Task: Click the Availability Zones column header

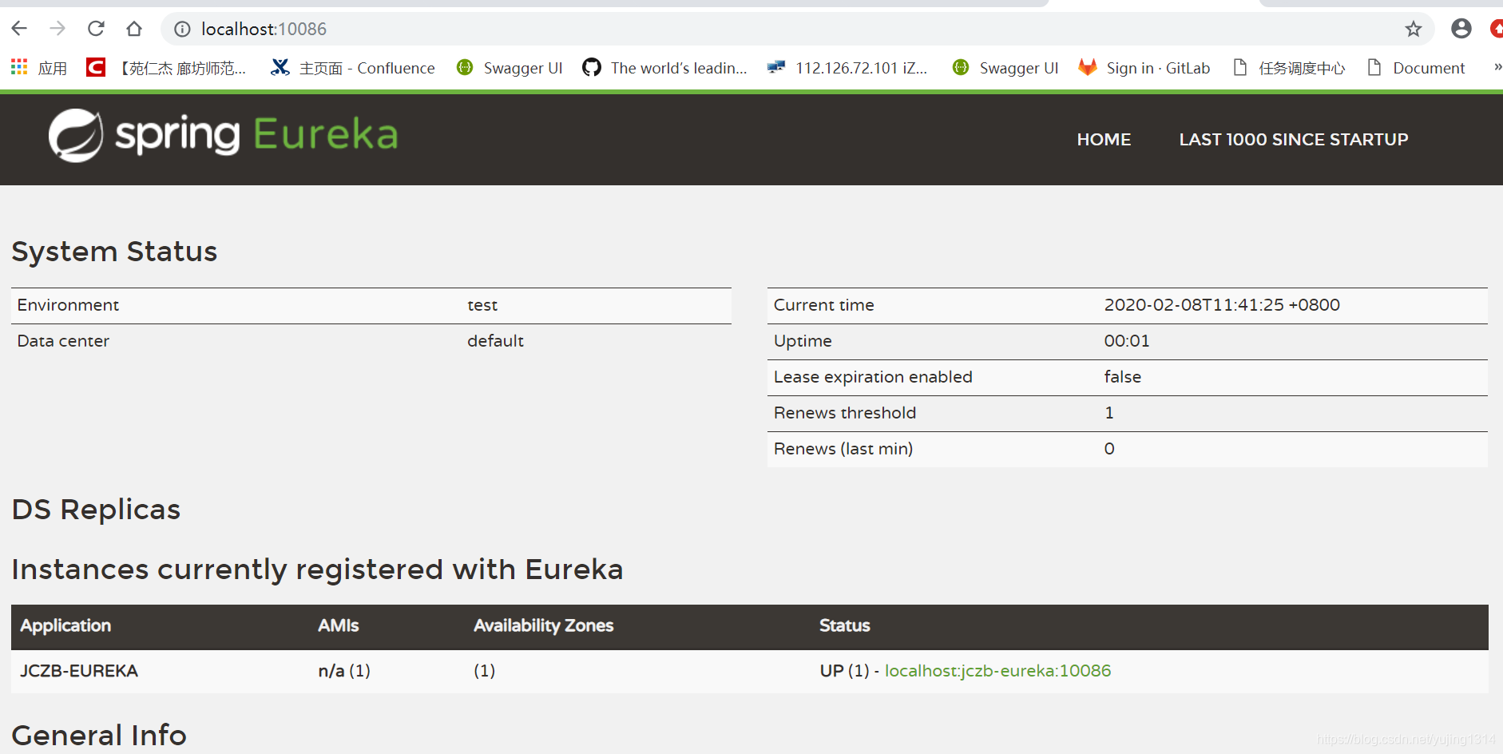Action: (x=544, y=625)
